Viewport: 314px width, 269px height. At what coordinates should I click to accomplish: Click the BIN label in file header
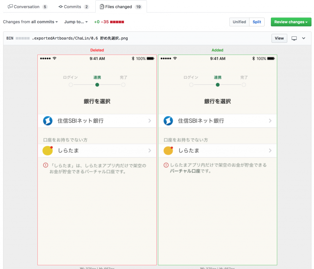coord(10,38)
